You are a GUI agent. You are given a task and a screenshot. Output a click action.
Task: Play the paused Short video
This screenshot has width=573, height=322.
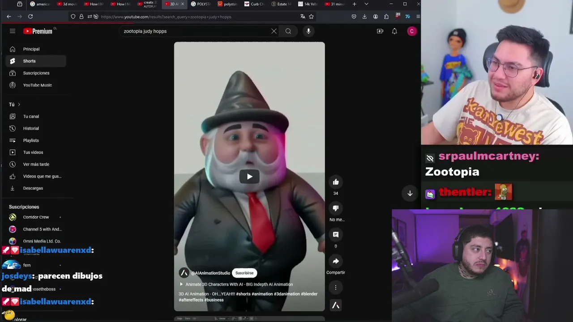coord(249,176)
